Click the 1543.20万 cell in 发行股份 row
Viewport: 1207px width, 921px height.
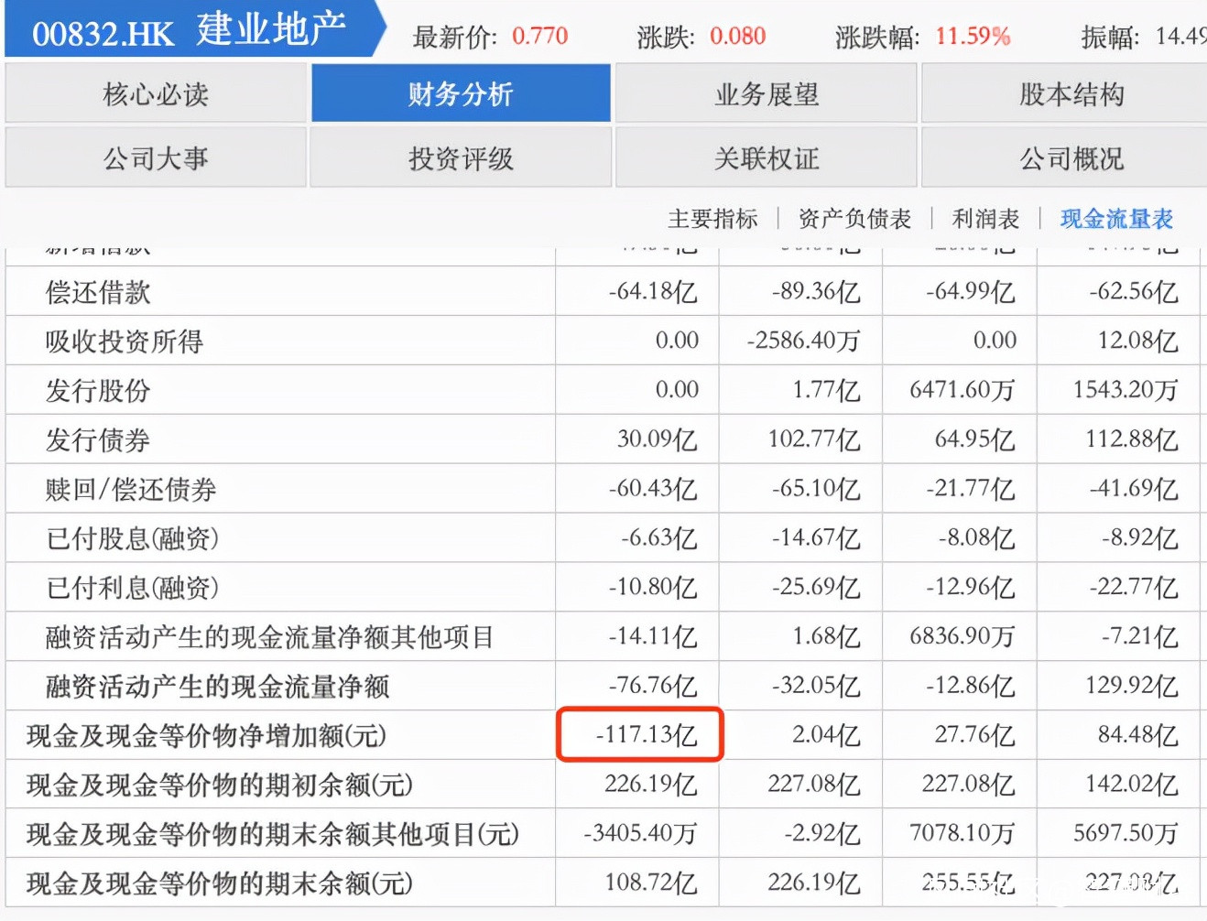pyautogui.click(x=1125, y=391)
